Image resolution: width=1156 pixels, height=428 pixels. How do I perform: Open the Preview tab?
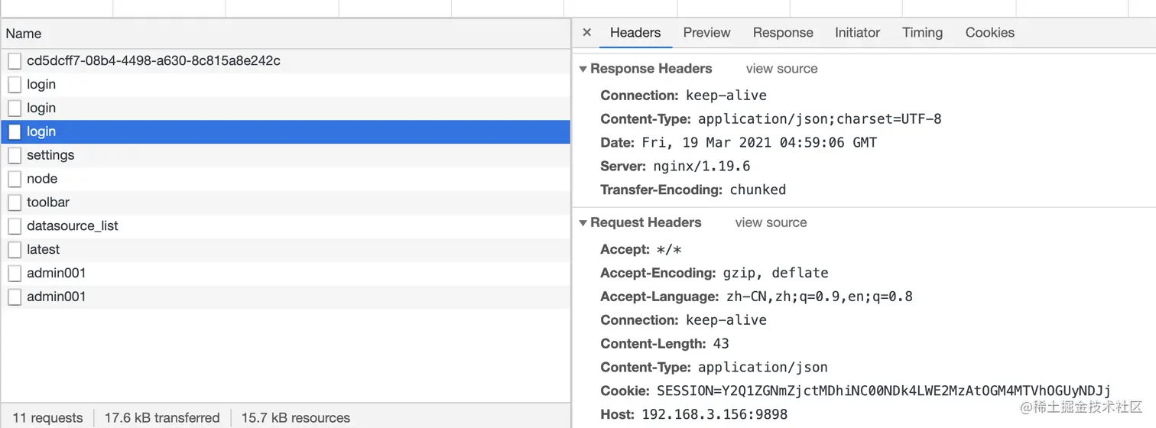706,33
